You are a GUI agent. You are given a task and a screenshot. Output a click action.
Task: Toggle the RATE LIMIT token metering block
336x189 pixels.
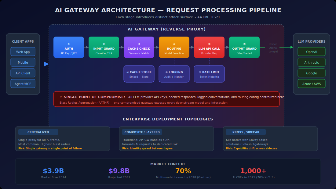click(x=209, y=74)
